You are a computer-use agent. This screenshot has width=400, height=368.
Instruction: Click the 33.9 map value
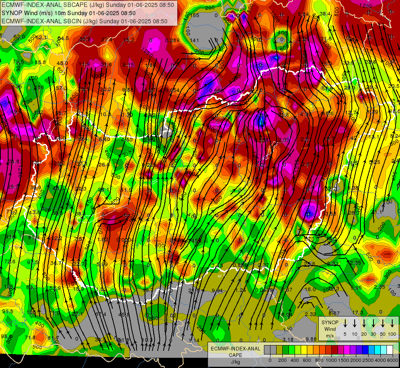tap(349, 63)
